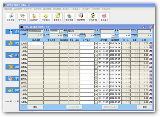The image size is (160, 117).
Task: Click the cash 销 sidebar icon in main window
Action: coord(10,90)
